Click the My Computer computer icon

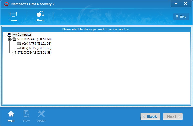(x=9, y=35)
